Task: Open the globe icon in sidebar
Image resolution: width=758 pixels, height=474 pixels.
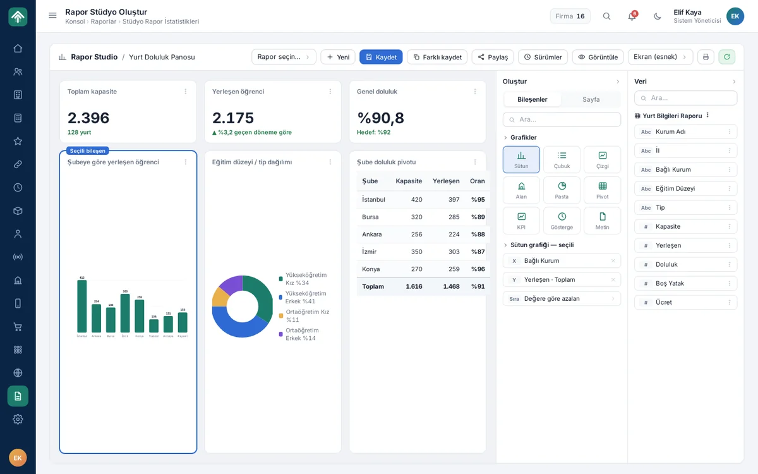Action: point(18,373)
